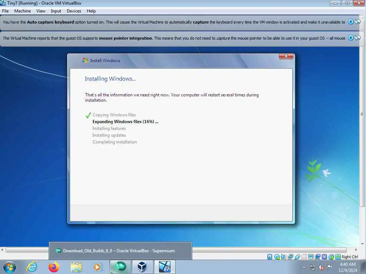The width and height of the screenshot is (366, 274).
Task: Open the File menu
Action: 5,11
